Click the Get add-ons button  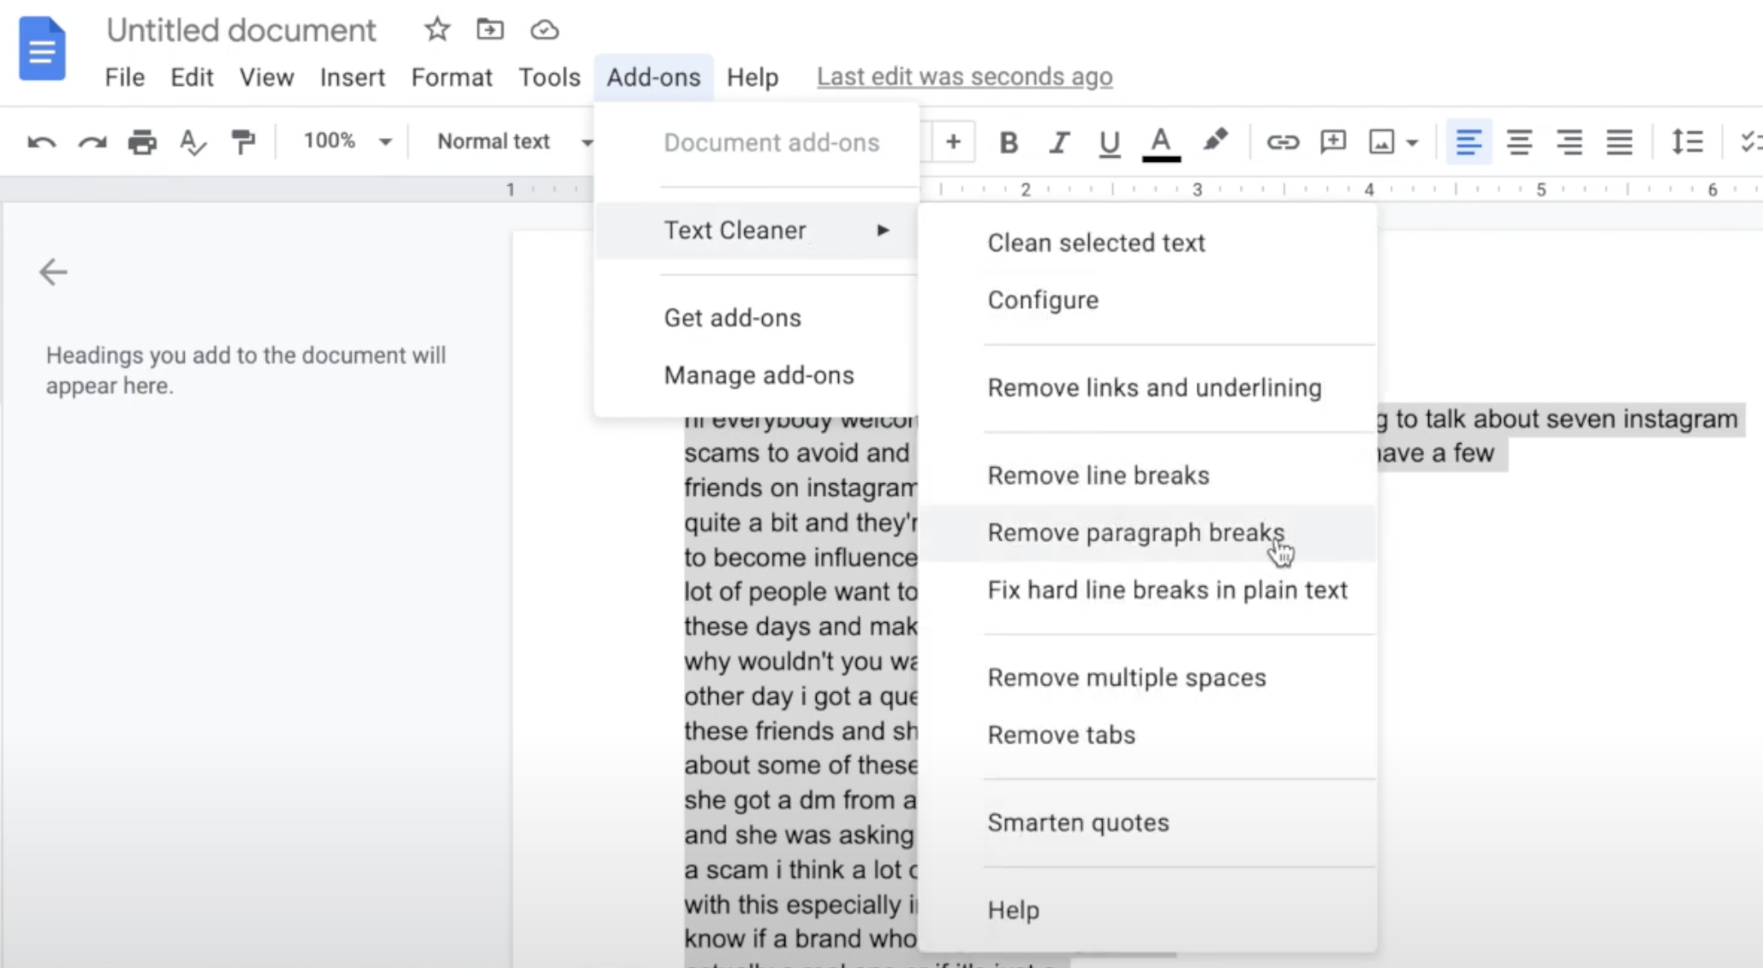tap(732, 317)
